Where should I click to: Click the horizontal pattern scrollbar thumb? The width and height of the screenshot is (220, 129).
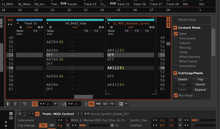(83, 97)
